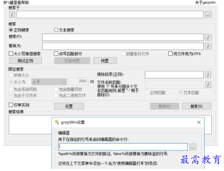The width and height of the screenshot is (224, 171).
Task: Open folder browse button beside search path
Action: [x=208, y=14]
